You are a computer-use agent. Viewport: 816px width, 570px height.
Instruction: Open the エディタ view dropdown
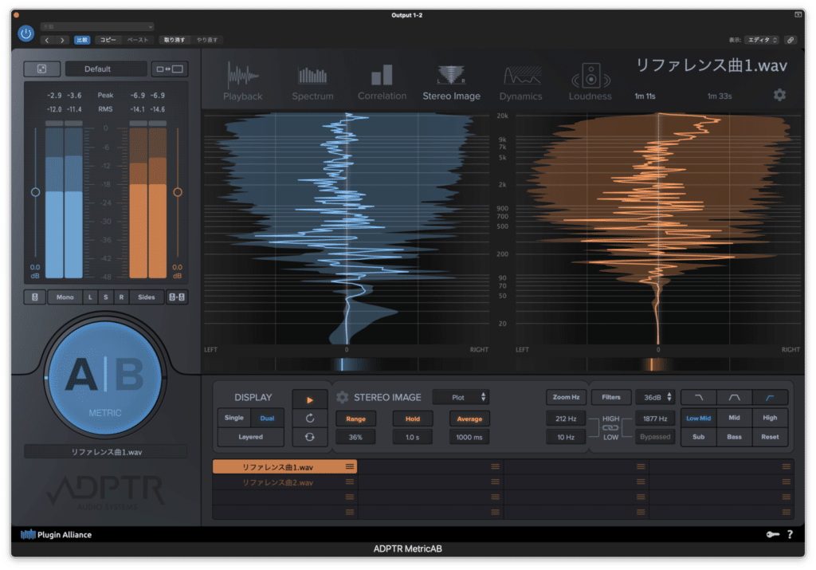pos(762,40)
